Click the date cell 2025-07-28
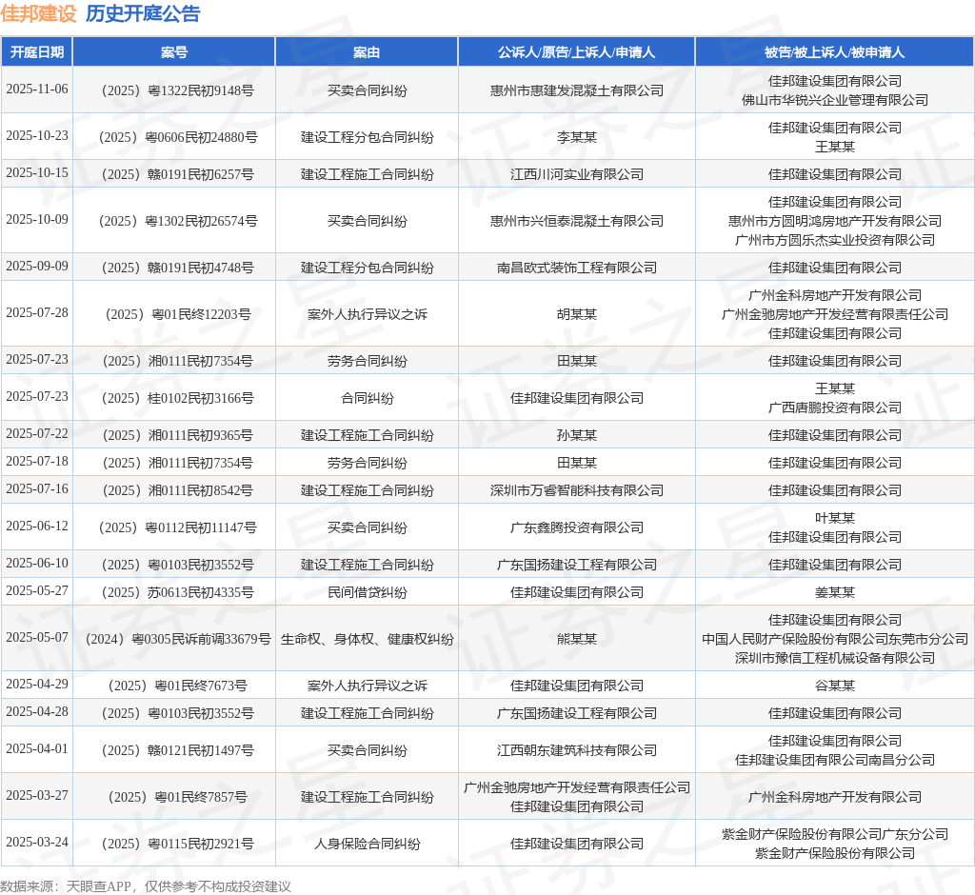This screenshot has height=895, width=975. 37,312
